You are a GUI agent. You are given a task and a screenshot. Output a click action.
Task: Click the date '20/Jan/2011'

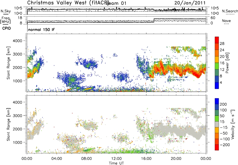click(x=190, y=3)
